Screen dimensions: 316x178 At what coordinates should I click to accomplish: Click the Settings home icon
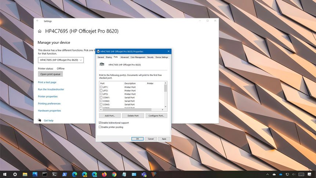[40, 32]
